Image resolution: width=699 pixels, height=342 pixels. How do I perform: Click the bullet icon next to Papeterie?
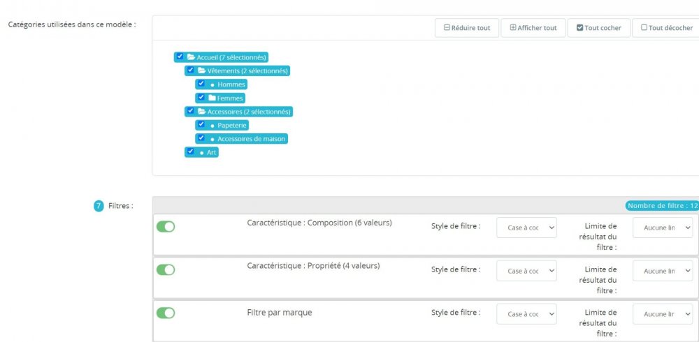[x=212, y=126]
